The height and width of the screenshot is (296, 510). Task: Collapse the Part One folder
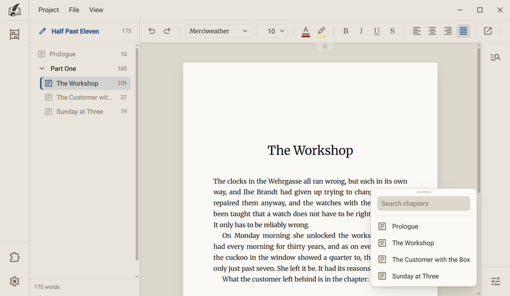click(x=42, y=68)
